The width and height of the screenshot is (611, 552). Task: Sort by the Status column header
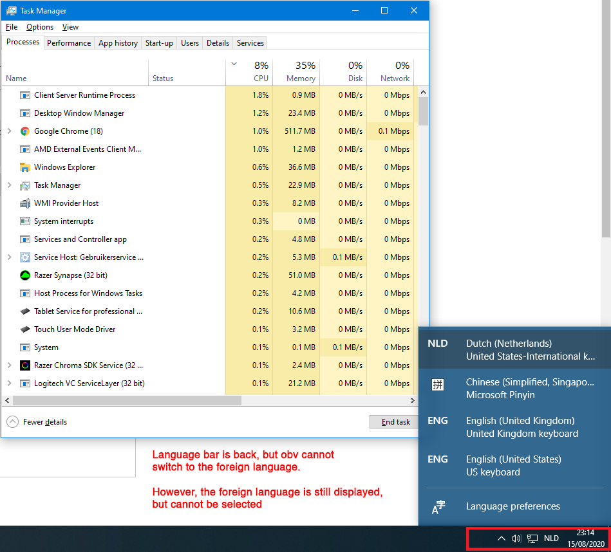[187, 73]
